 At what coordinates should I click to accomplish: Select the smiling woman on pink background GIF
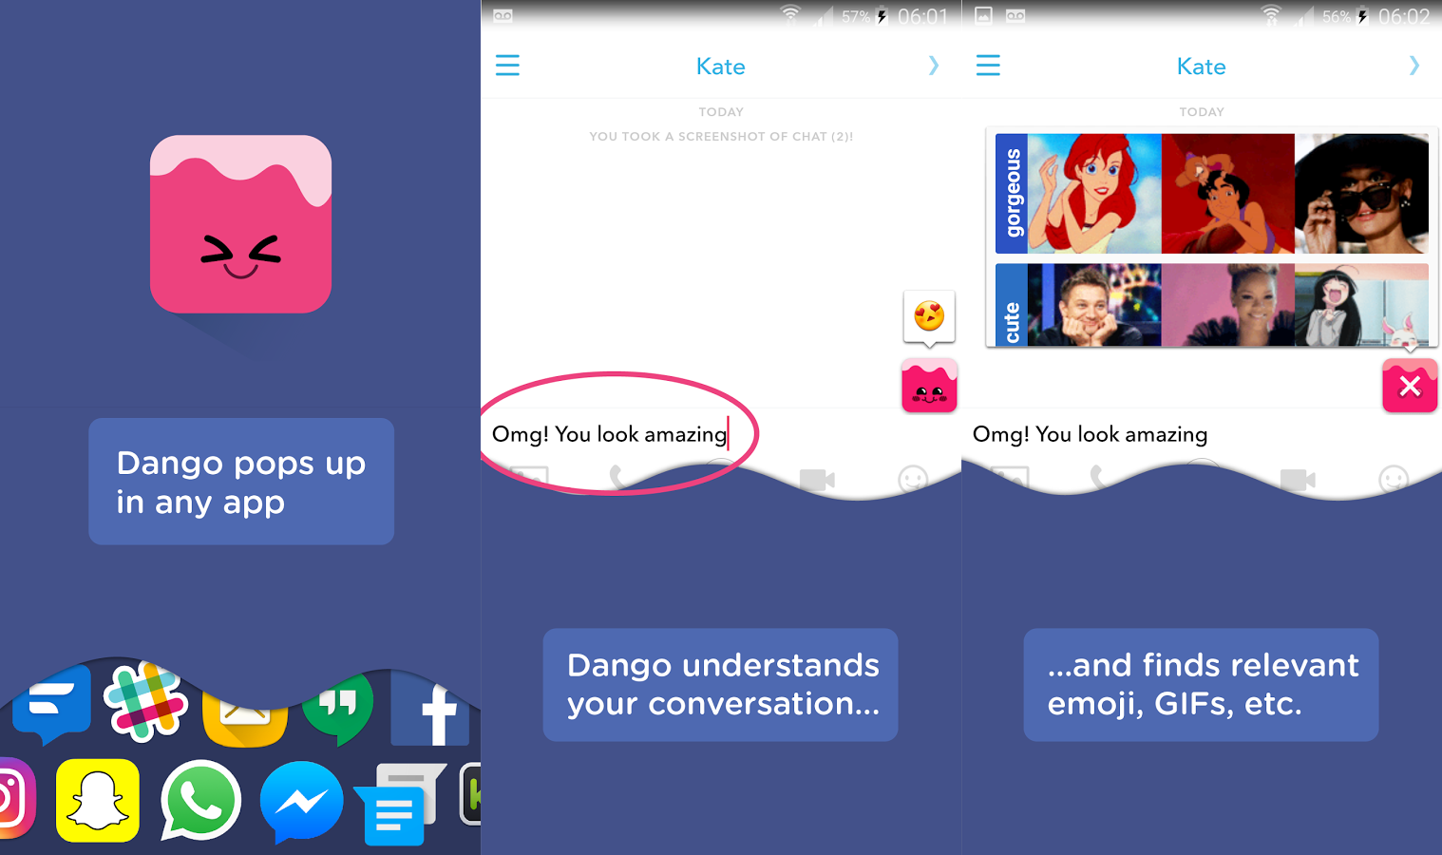[x=1228, y=305]
